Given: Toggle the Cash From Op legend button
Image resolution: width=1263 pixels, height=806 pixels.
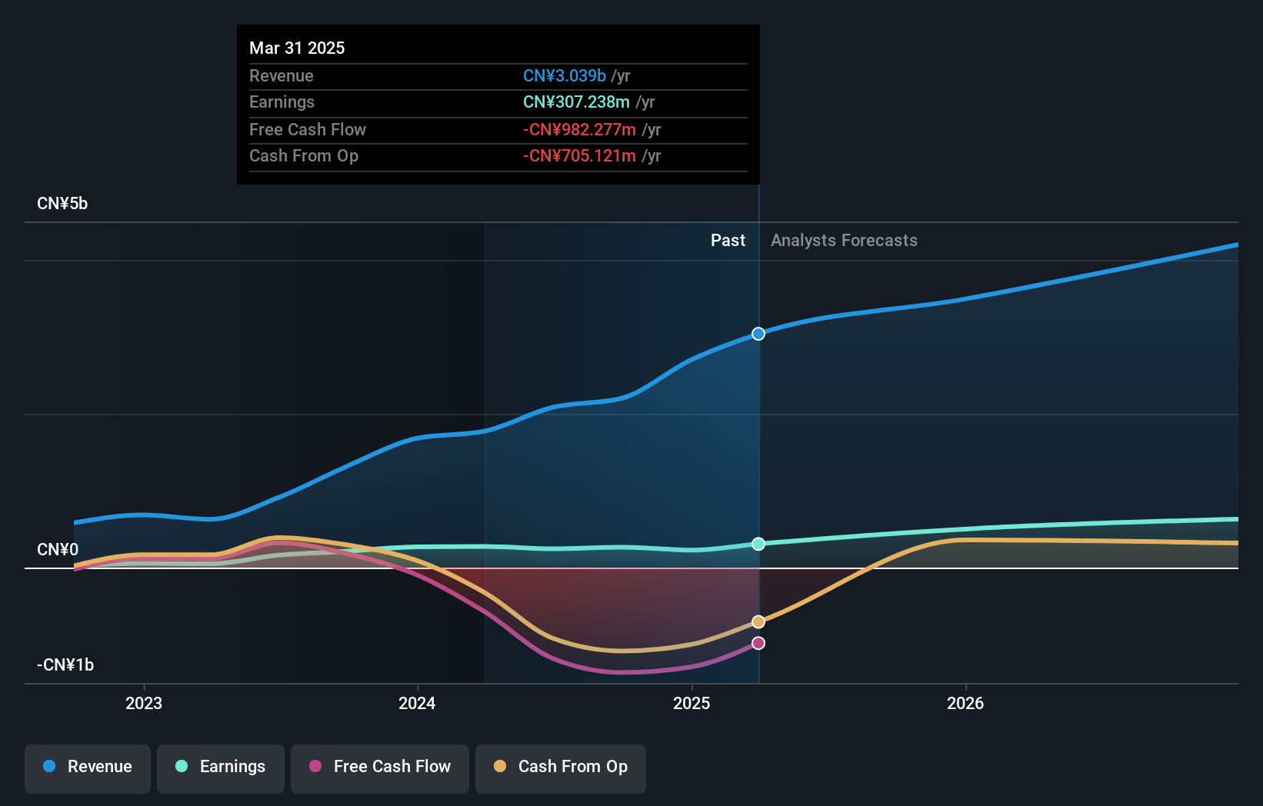Looking at the screenshot, I should (x=561, y=768).
